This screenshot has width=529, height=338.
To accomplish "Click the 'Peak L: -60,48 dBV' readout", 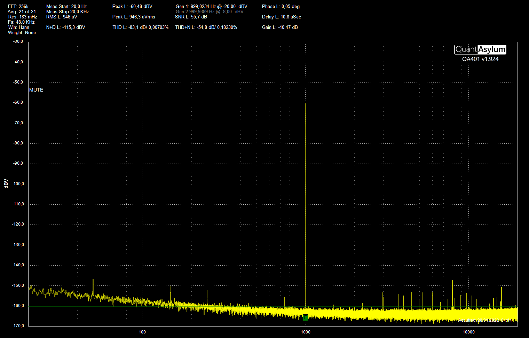I will coord(132,6).
